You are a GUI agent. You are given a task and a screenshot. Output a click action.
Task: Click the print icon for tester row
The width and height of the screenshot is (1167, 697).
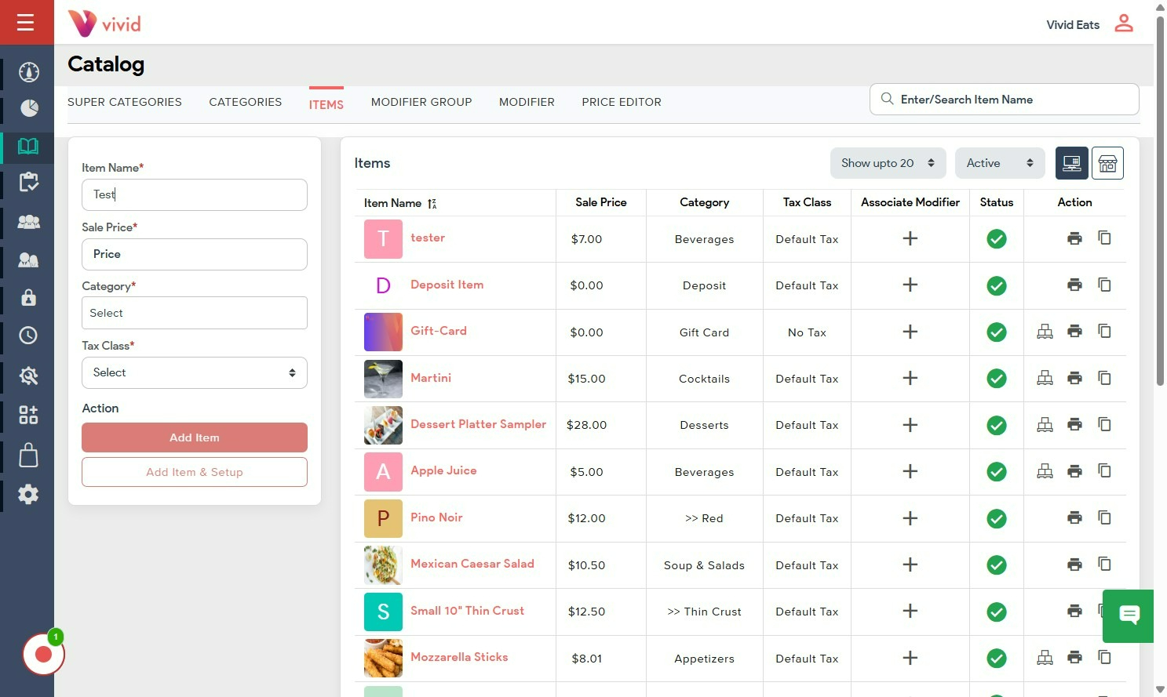(x=1074, y=238)
